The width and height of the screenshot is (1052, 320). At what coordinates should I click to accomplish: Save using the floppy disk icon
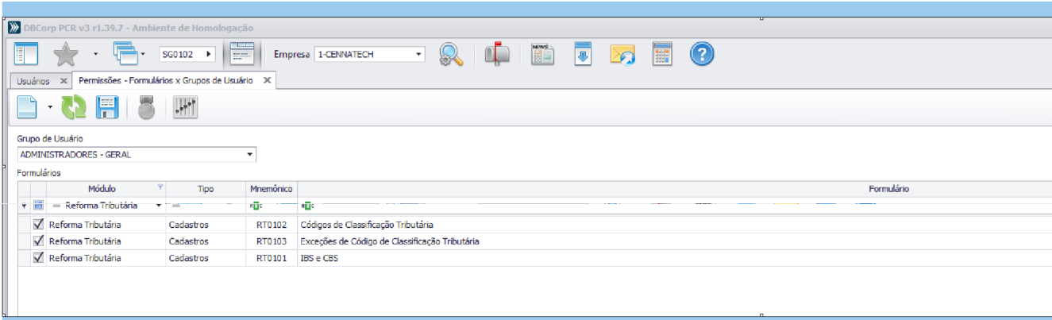[107, 108]
